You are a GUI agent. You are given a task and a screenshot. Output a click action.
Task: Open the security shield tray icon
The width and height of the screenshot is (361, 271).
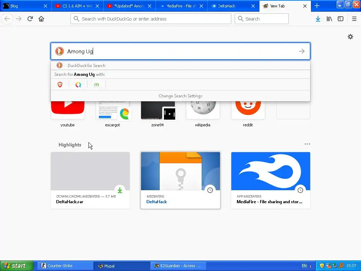[x=322, y=266]
